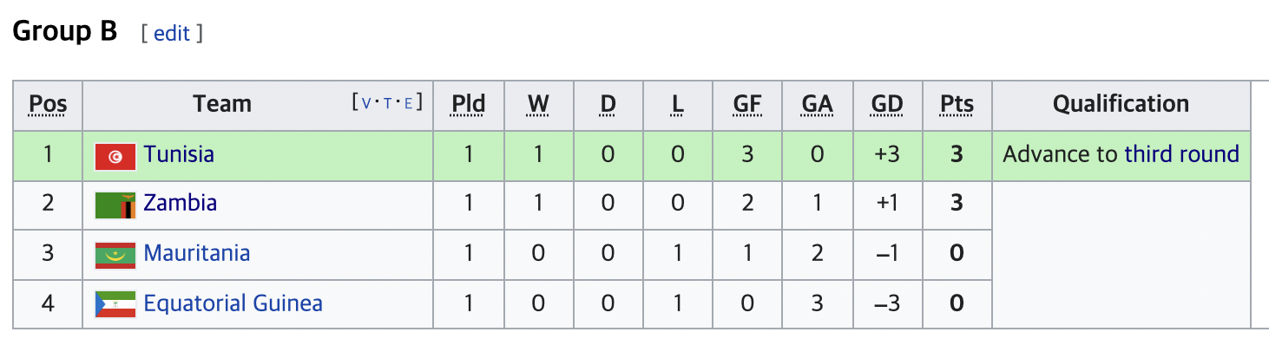Click the GF column header abbreviation
The height and width of the screenshot is (345, 1269).
pos(747,105)
